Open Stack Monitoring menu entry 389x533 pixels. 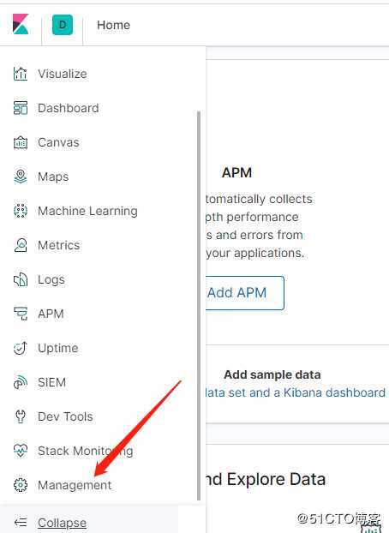(86, 451)
